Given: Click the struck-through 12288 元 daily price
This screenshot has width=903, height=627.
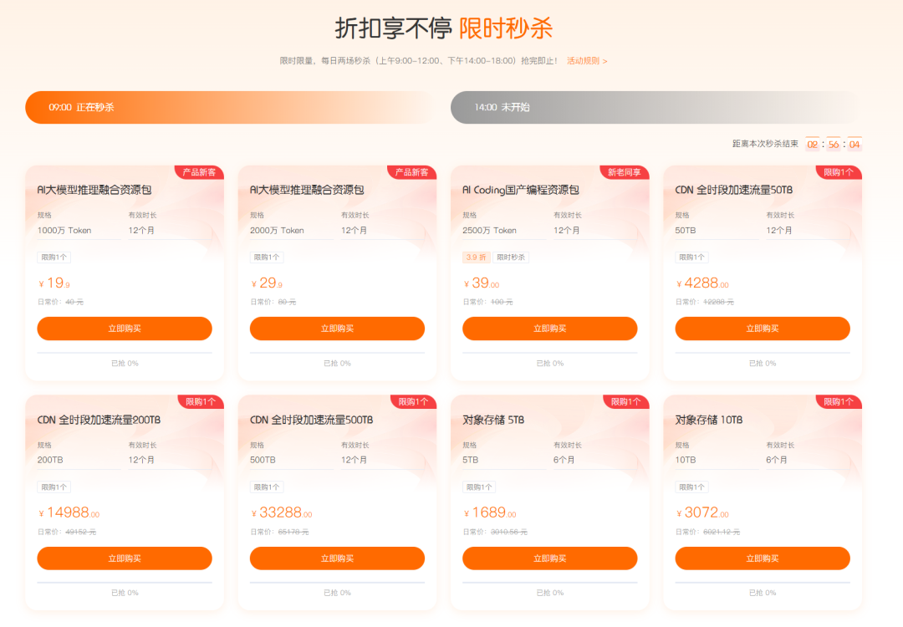Looking at the screenshot, I should pyautogui.click(x=719, y=302).
